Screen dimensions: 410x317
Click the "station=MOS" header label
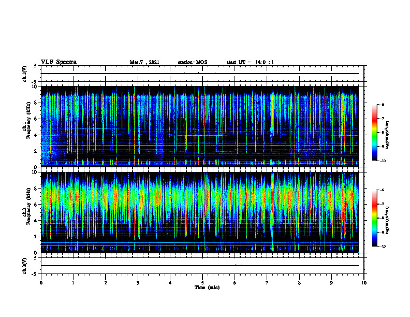(x=193, y=62)
